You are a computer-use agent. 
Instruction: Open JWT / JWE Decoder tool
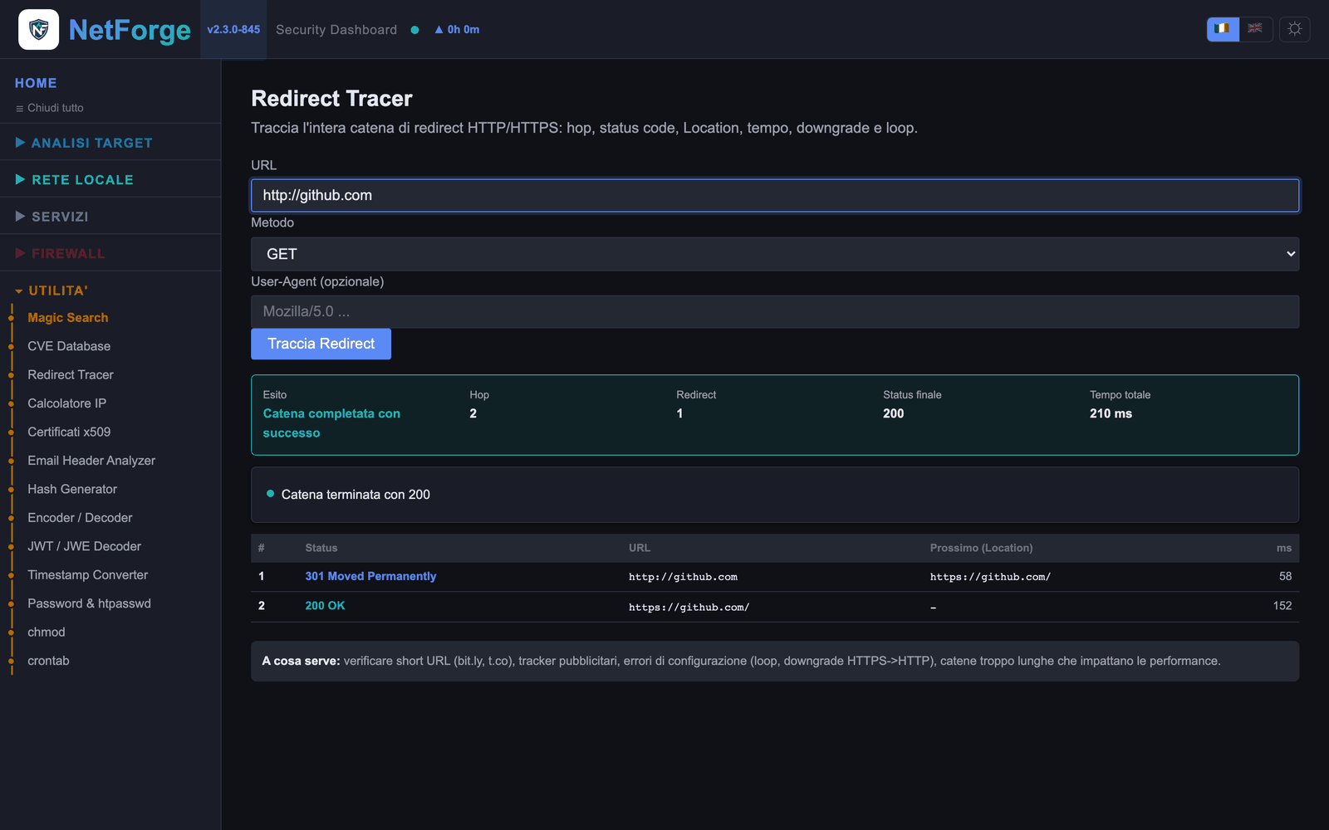(x=85, y=546)
